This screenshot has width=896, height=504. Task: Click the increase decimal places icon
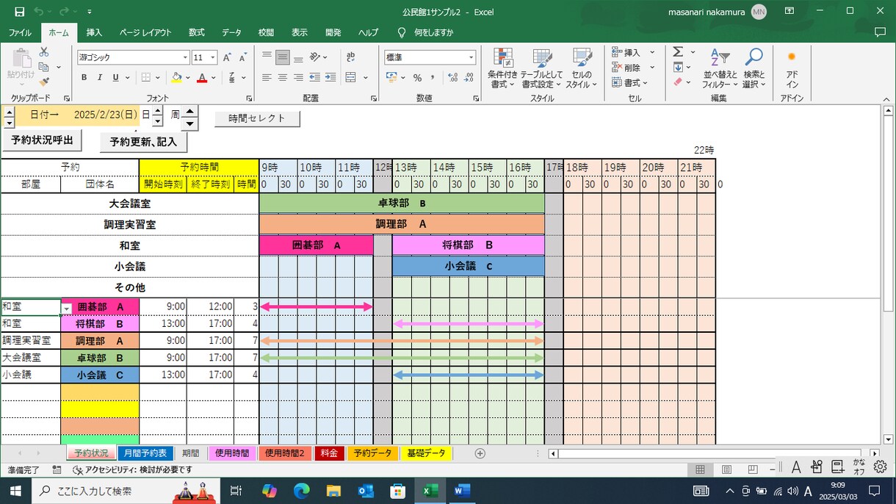(x=452, y=77)
